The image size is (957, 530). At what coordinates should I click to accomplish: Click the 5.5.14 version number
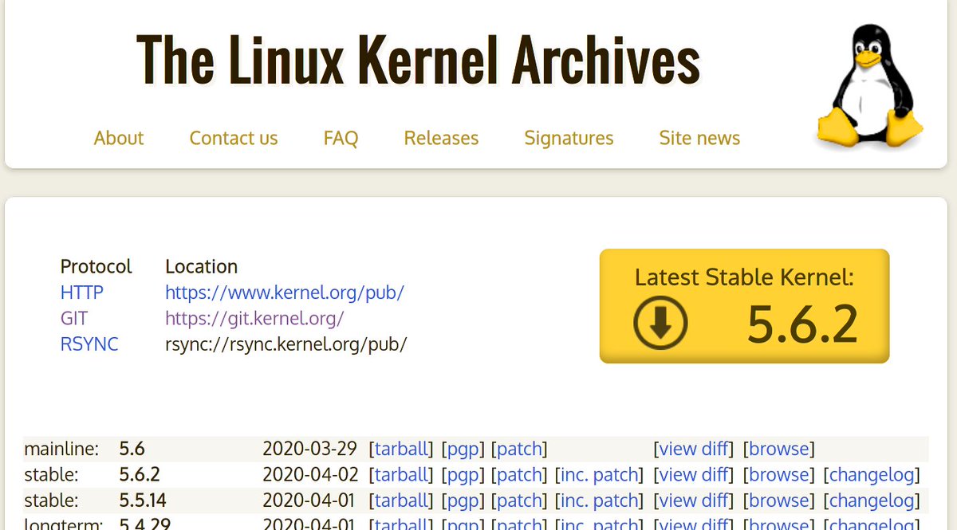pos(143,501)
